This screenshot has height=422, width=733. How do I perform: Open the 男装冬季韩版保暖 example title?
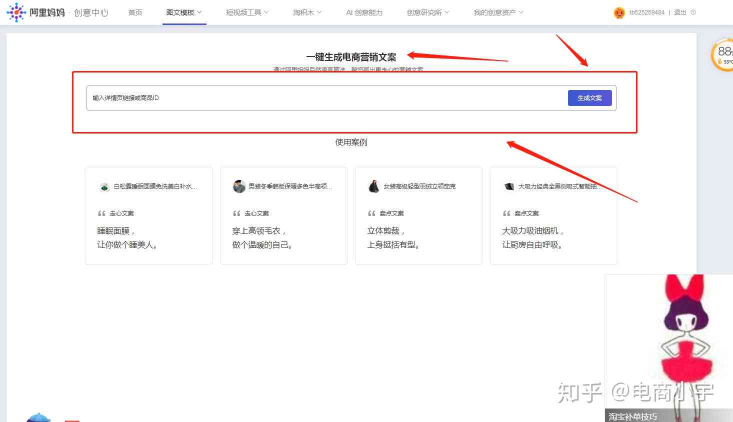(x=290, y=186)
